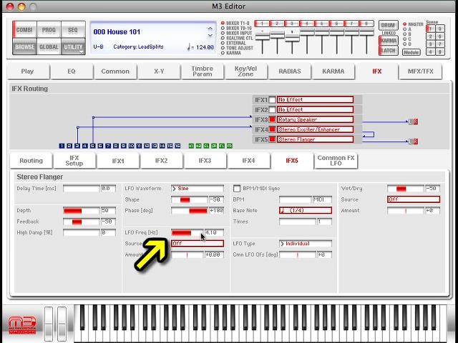
Task: Open IFX1 No Effect dropdown
Action: tap(315, 100)
